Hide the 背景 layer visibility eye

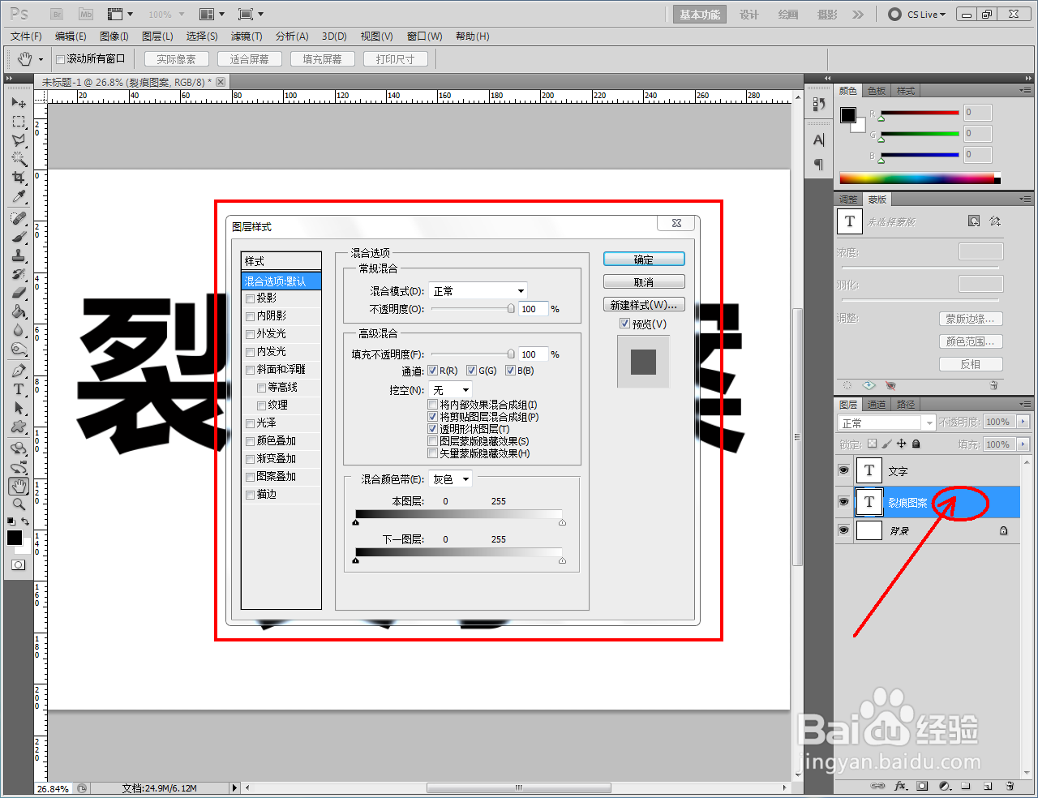pyautogui.click(x=843, y=530)
